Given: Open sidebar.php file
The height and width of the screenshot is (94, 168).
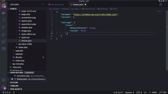Looking at the screenshot, I should 27,28.
